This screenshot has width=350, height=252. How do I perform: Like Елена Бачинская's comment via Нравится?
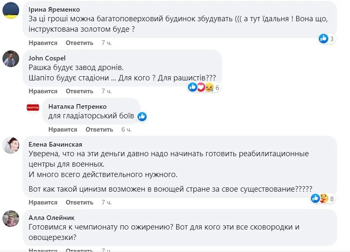tap(43, 202)
